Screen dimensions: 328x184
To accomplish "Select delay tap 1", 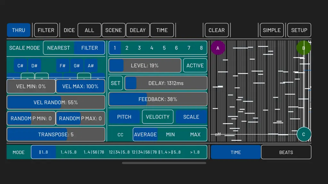I will (x=115, y=48).
